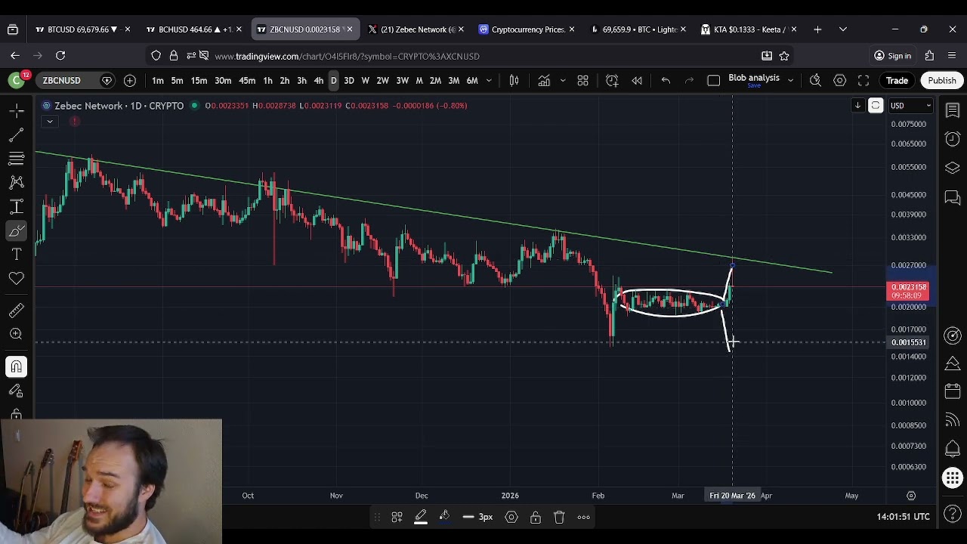
Task: Open the Alerts clock panel
Action: 953,139
